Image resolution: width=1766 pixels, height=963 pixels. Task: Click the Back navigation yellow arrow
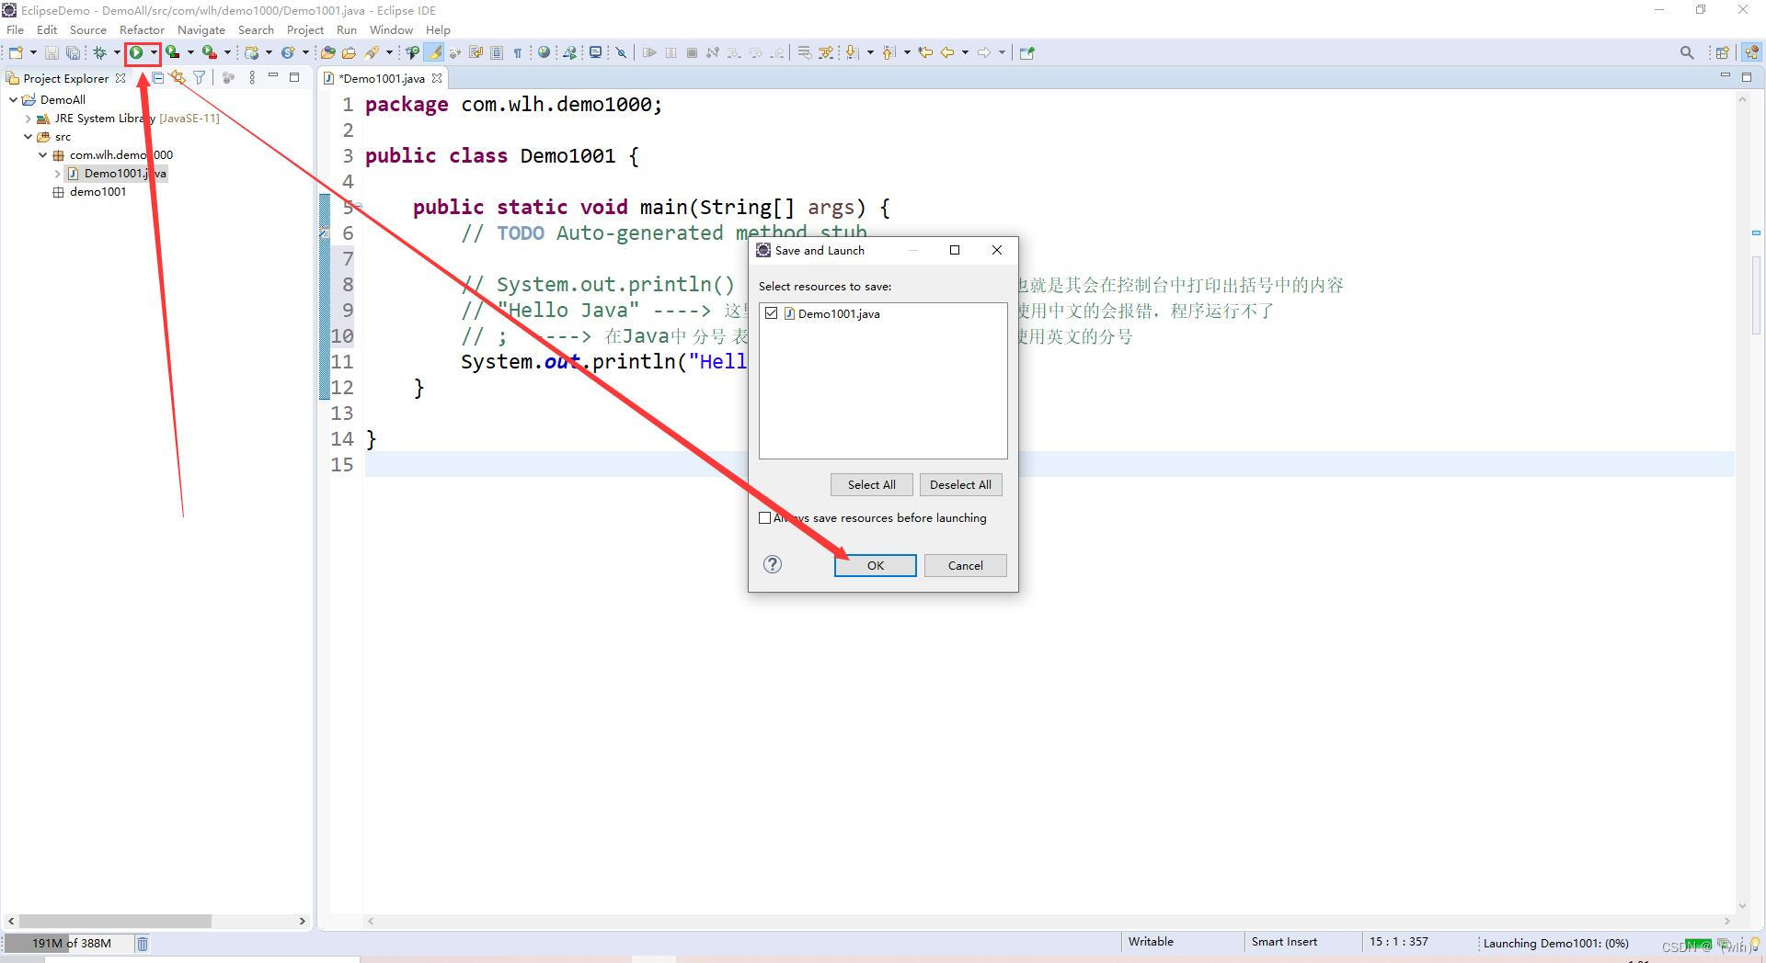[x=946, y=52]
